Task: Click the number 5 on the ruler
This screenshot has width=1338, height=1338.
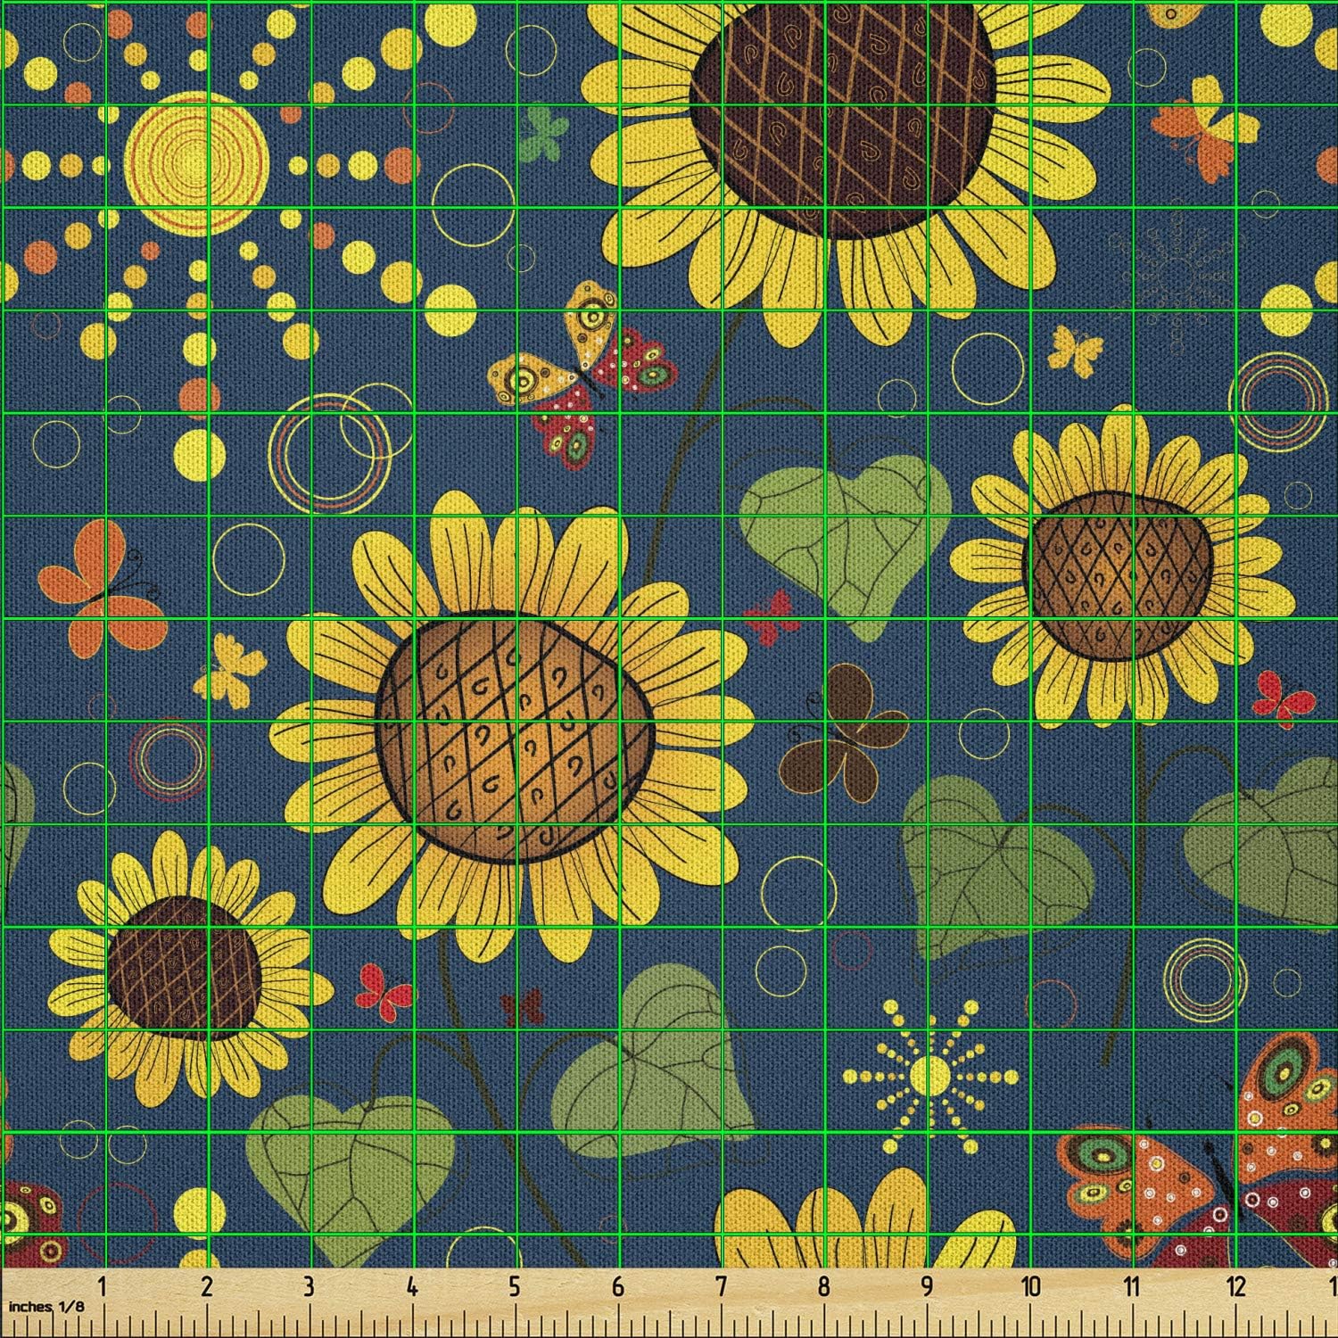Action: 515,1287
